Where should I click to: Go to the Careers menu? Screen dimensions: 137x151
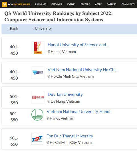(112, 4)
